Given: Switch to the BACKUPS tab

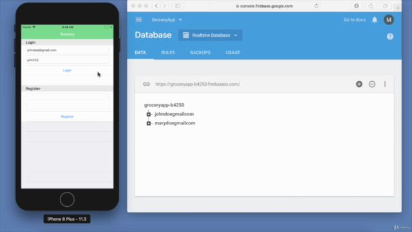Looking at the screenshot, I should pyautogui.click(x=200, y=53).
